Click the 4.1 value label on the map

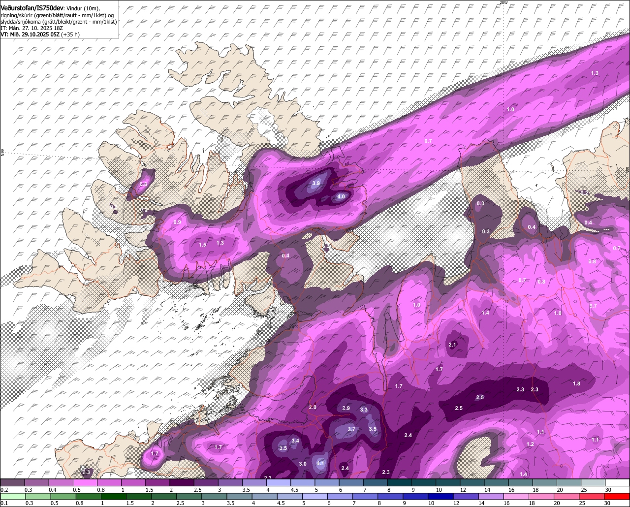point(320,463)
